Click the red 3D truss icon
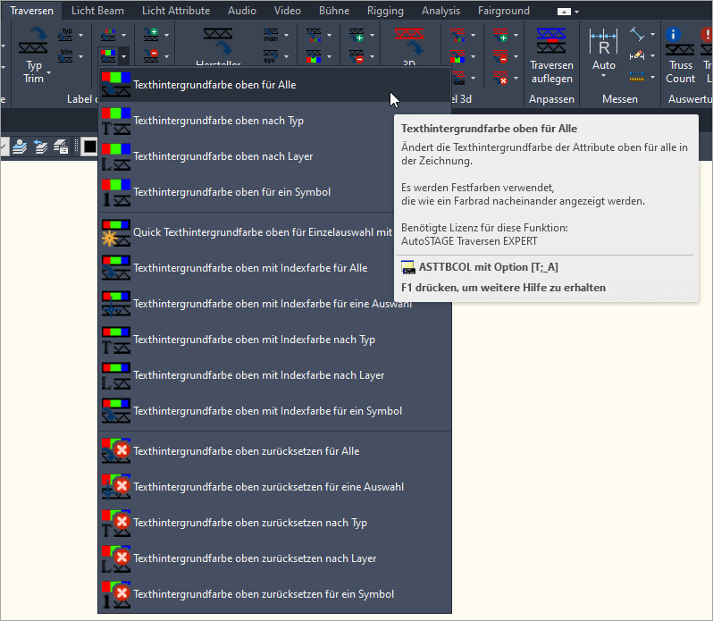This screenshot has height=621, width=713. point(409,40)
